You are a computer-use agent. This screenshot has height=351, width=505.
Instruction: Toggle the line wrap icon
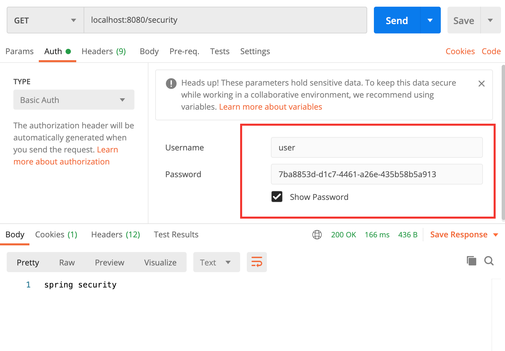point(257,262)
